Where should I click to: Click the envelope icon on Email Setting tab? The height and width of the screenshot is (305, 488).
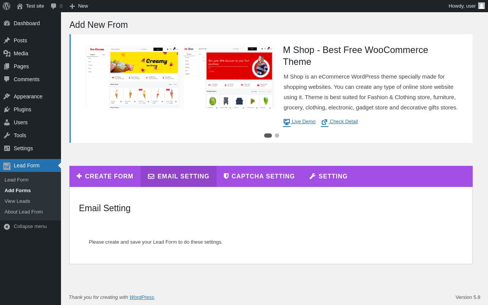click(151, 177)
